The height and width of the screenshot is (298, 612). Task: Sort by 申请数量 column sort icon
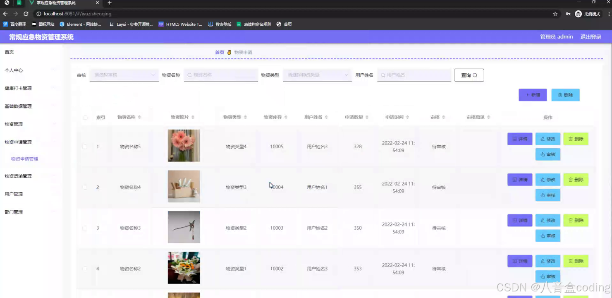(x=367, y=118)
